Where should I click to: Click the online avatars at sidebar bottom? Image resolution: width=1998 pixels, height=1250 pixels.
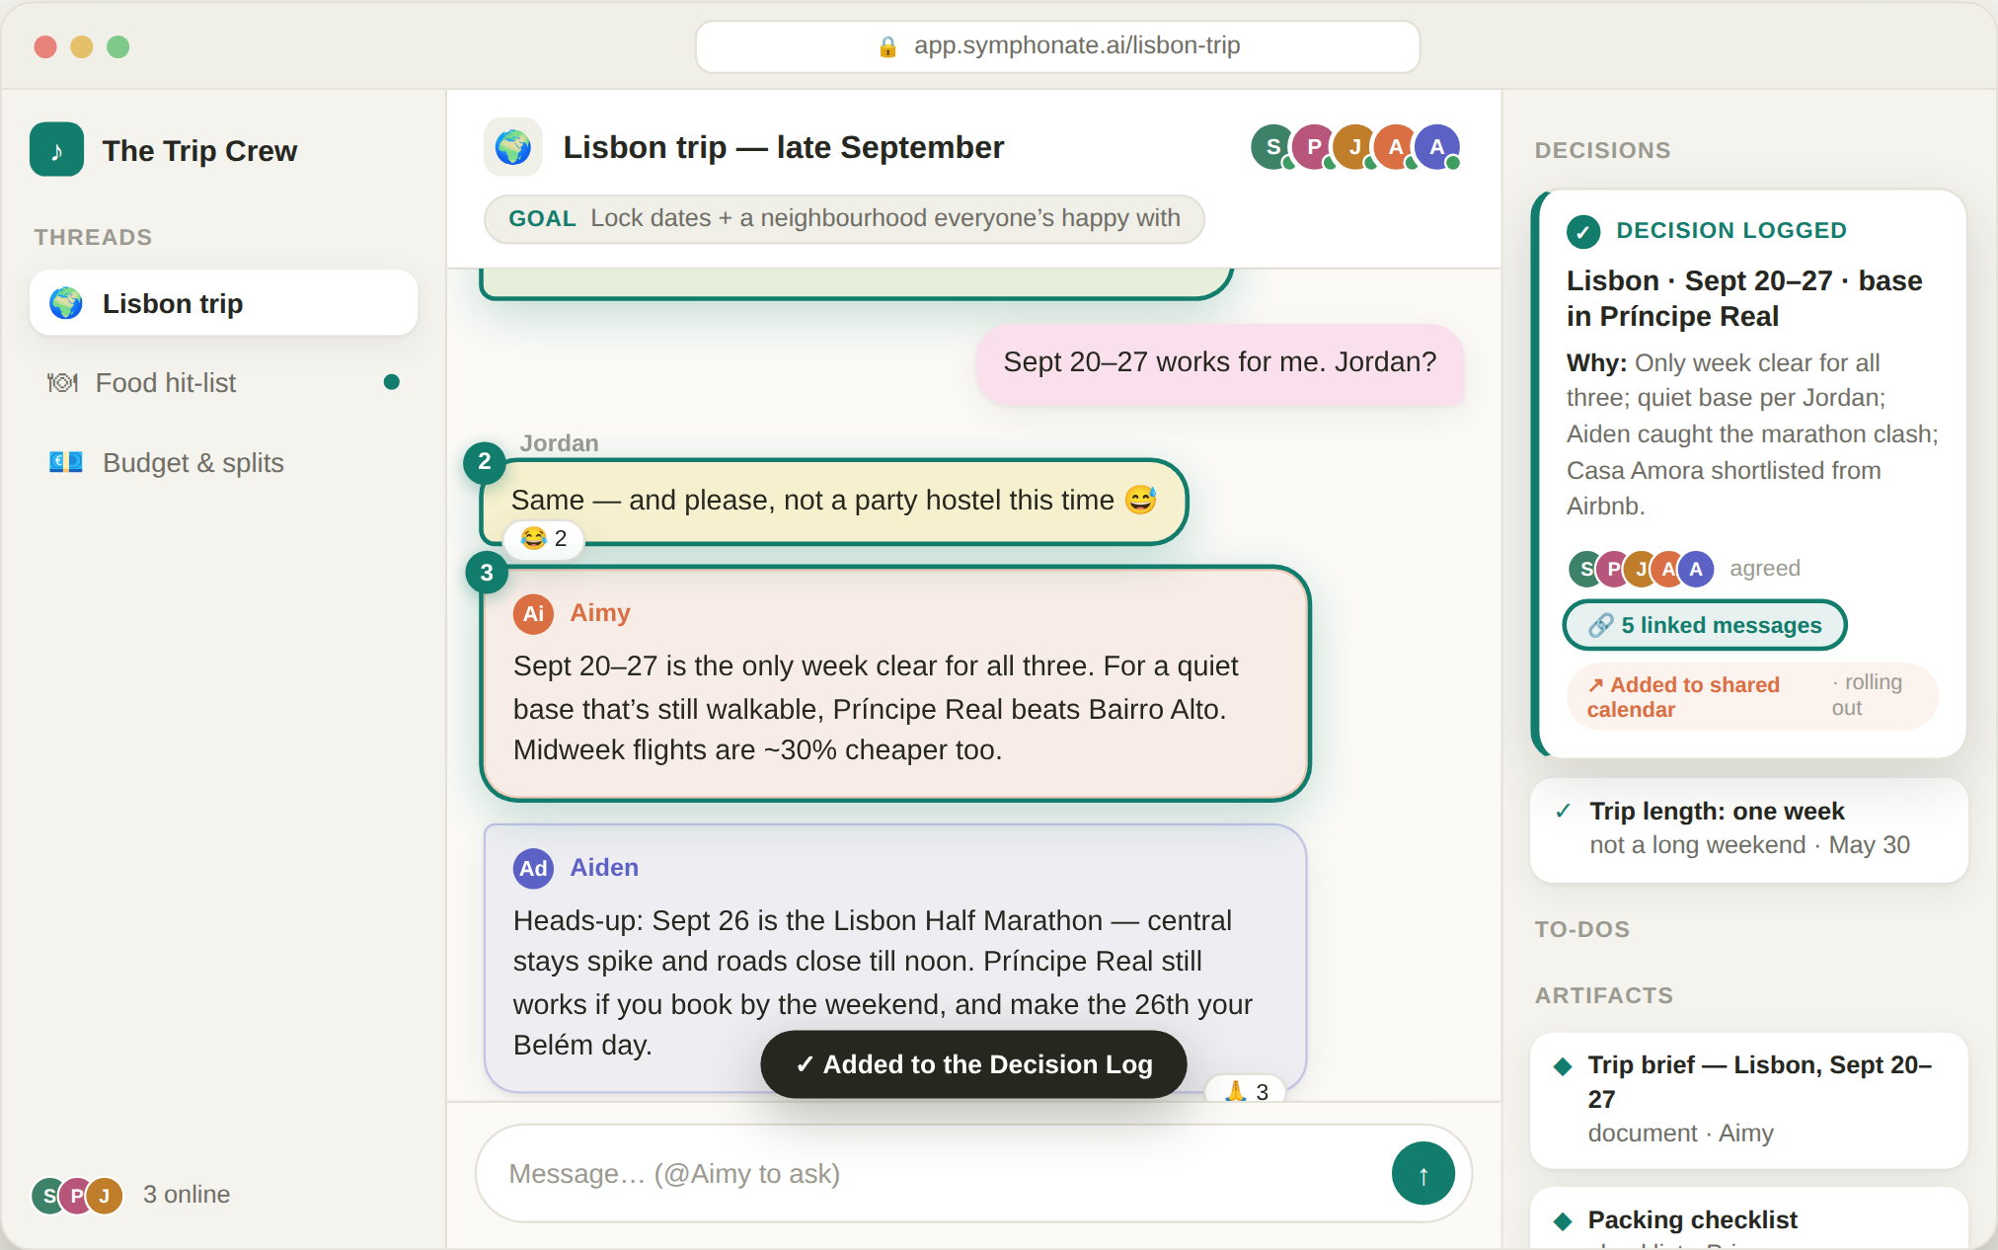pos(77,1196)
